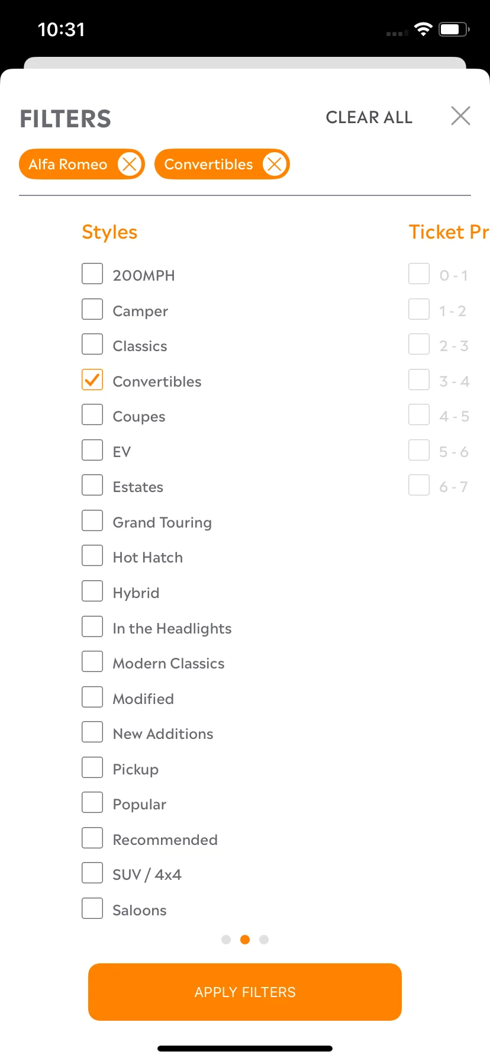
Task: Check the 200MPH style checkbox
Action: [x=92, y=274]
